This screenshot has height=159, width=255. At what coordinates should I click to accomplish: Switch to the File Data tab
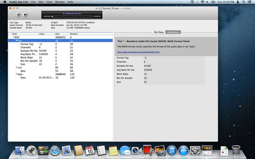158,32
